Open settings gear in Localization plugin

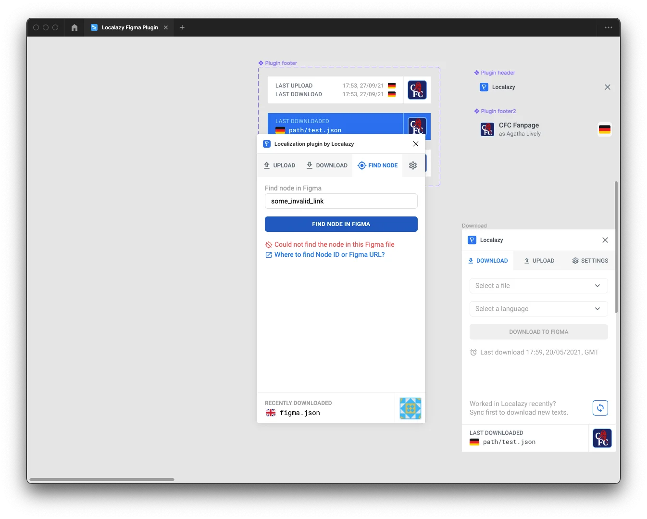tap(413, 165)
